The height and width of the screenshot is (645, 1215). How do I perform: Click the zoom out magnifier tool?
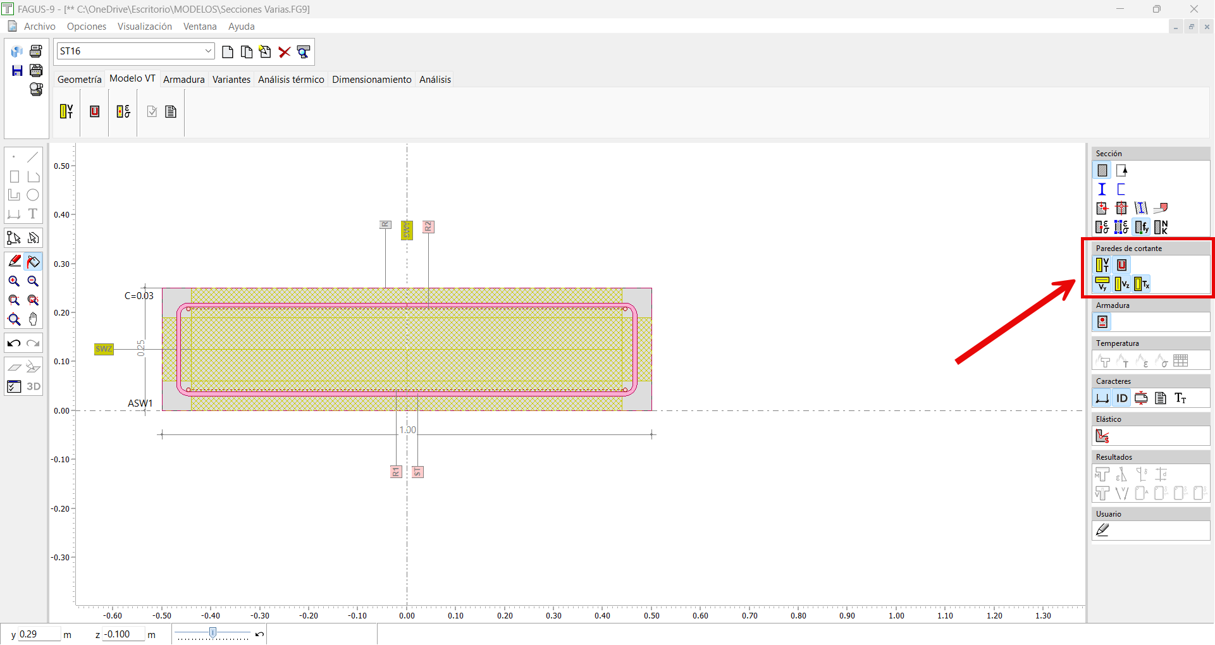(x=34, y=281)
